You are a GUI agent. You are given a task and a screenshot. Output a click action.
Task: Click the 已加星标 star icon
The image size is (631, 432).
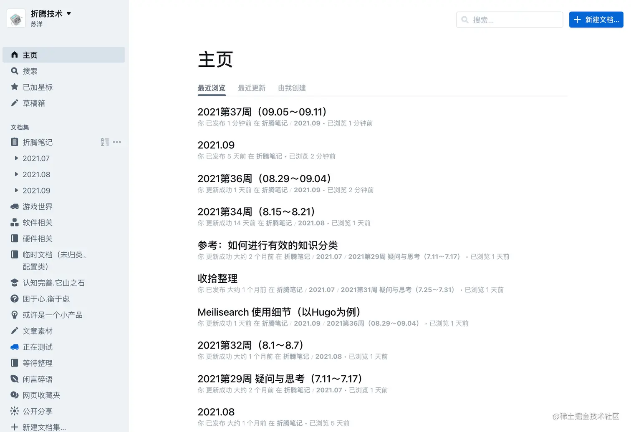click(15, 87)
